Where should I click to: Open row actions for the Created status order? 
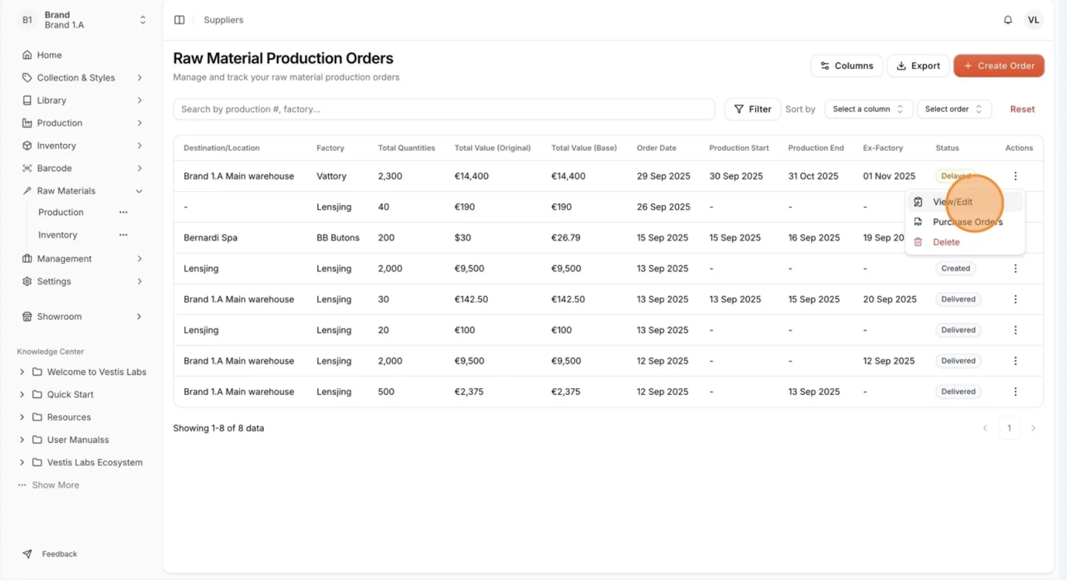1015,268
